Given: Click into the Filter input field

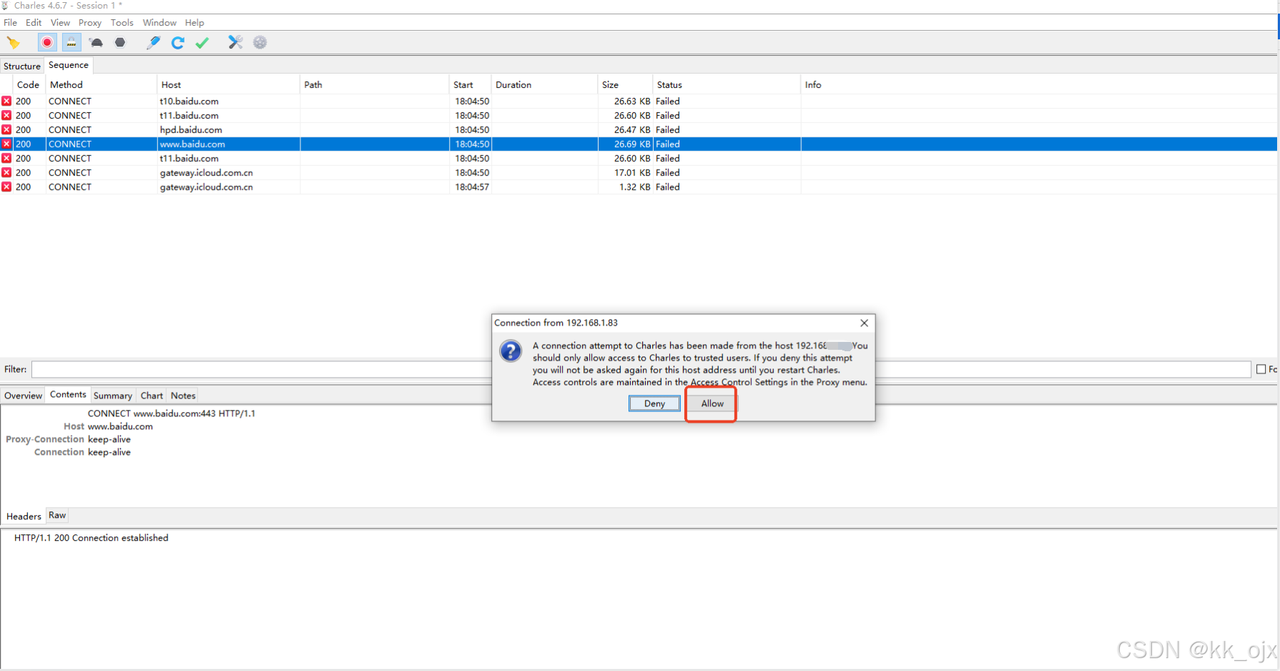Looking at the screenshot, I should click(641, 369).
